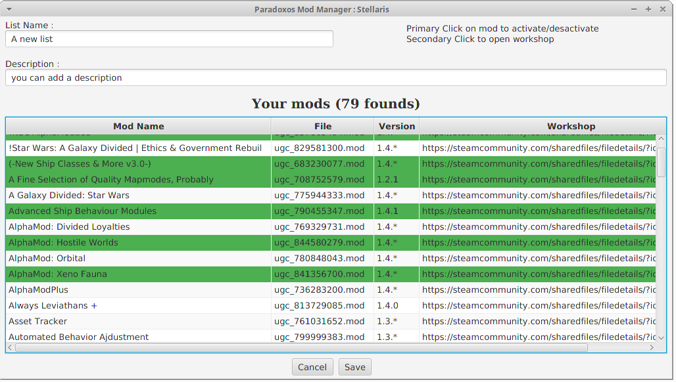The width and height of the screenshot is (676, 382).
Task: Click the Asset Tracker workshop URL
Action: (x=538, y=322)
